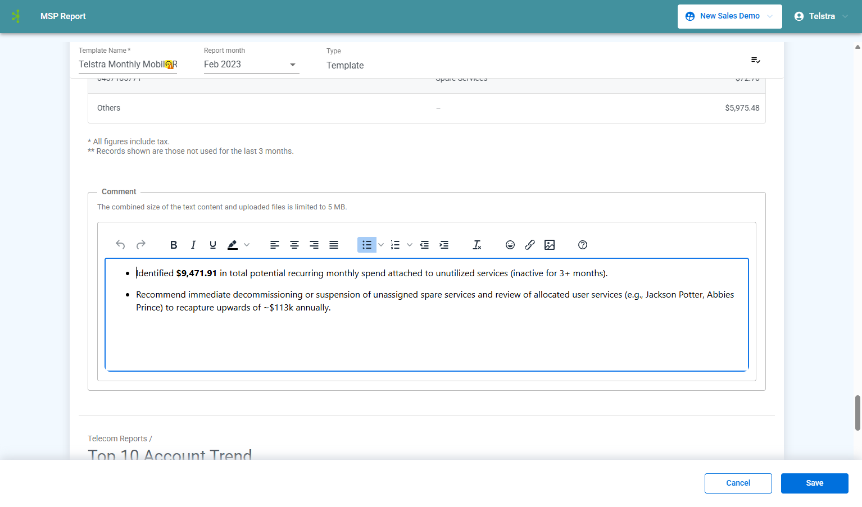Open the Report month dropdown

(x=251, y=65)
